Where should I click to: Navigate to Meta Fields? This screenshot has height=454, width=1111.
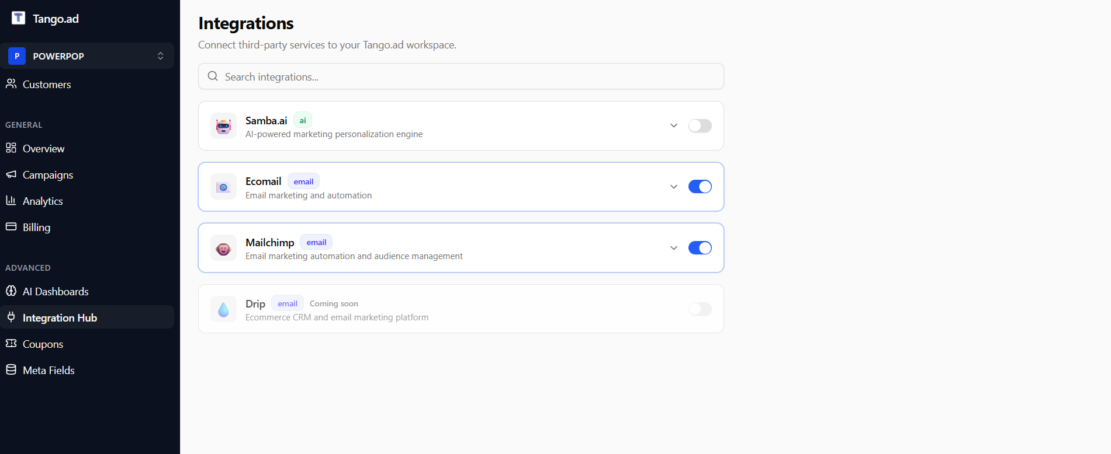coord(87,370)
